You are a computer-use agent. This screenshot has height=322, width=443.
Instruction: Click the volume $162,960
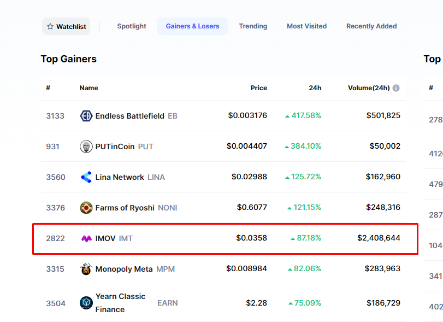tap(383, 177)
